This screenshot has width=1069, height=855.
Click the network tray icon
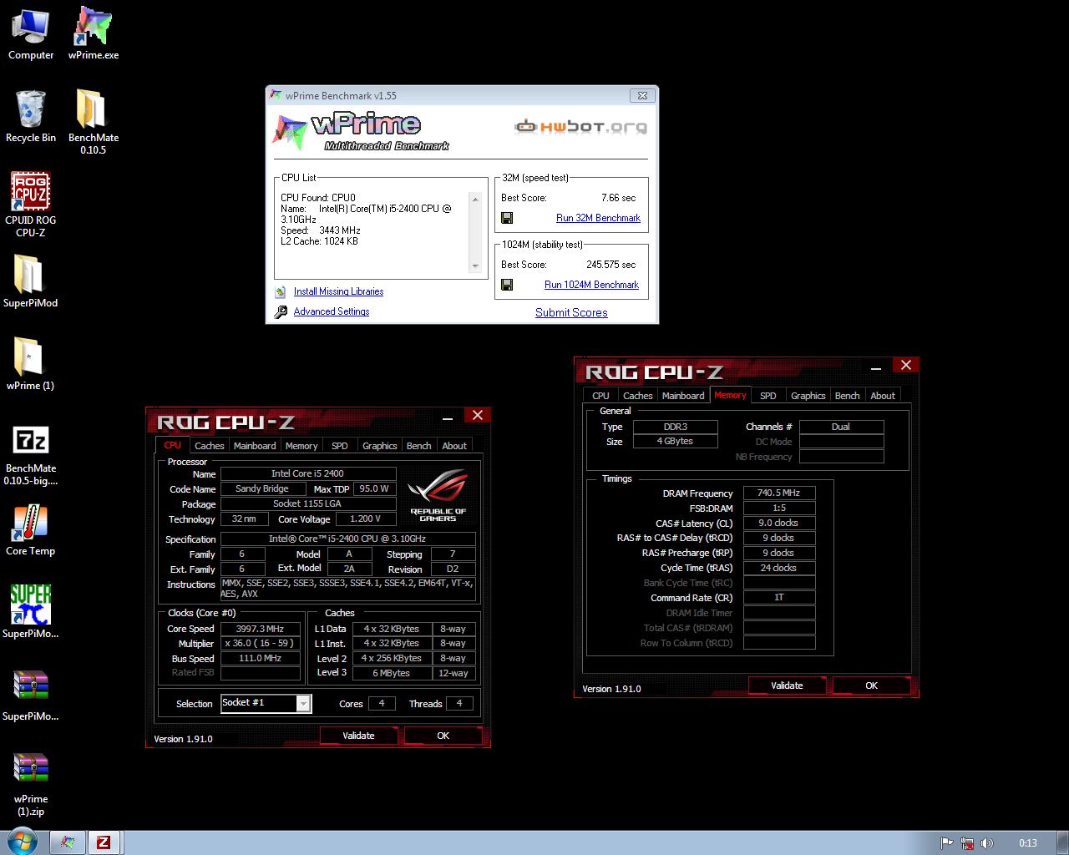(x=967, y=843)
